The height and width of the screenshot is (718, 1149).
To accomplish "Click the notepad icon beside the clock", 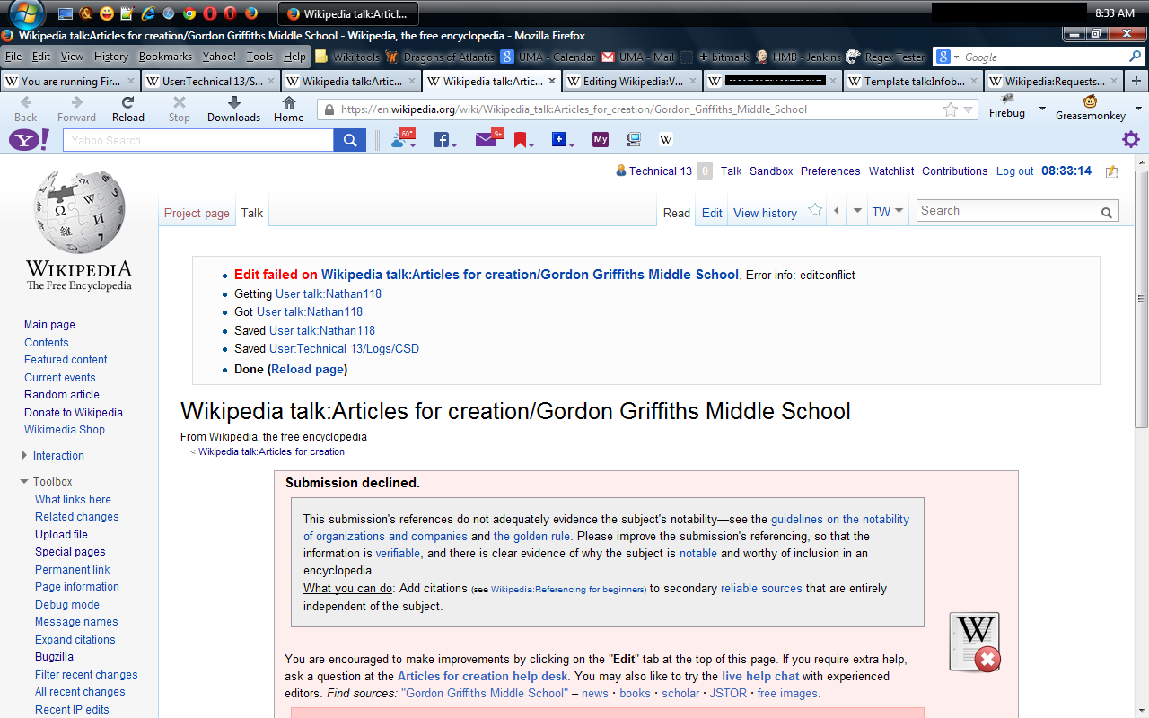I will [1112, 171].
